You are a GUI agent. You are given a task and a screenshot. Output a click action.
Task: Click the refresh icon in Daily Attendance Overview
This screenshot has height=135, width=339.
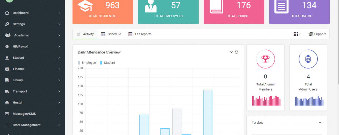click(237, 52)
